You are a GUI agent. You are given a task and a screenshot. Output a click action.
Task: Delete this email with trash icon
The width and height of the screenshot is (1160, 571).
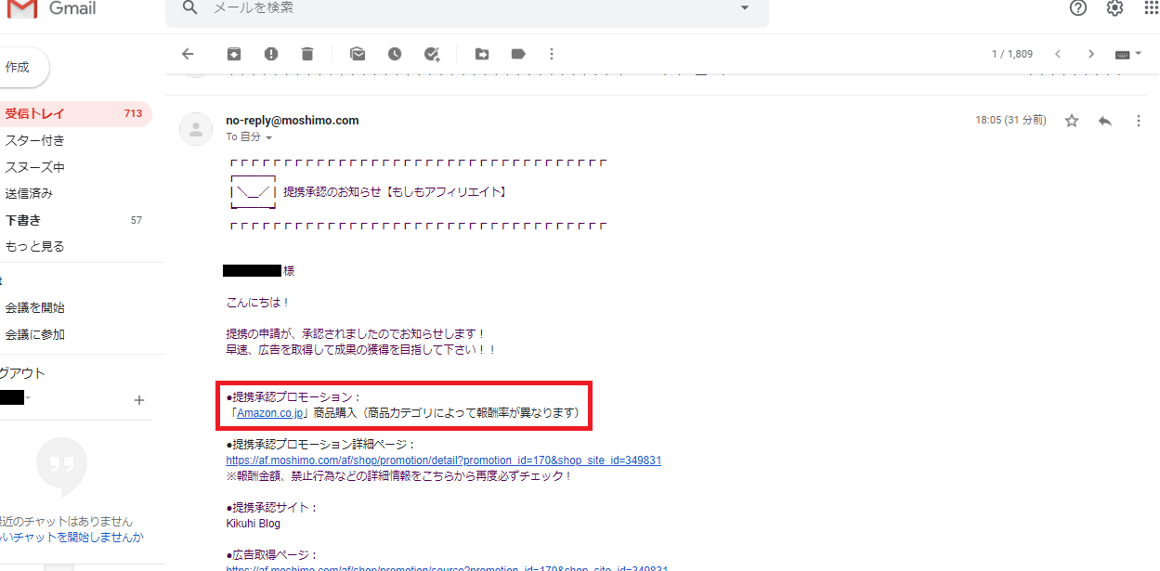tap(307, 54)
